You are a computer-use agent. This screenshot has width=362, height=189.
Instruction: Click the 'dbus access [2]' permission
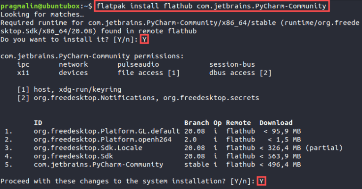pos(240,73)
